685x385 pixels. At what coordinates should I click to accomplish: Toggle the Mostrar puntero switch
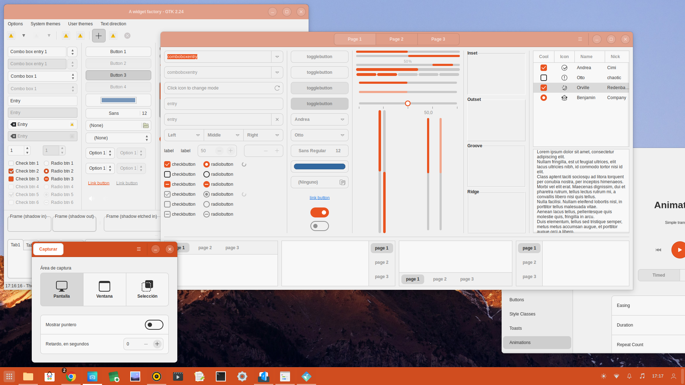tap(154, 325)
